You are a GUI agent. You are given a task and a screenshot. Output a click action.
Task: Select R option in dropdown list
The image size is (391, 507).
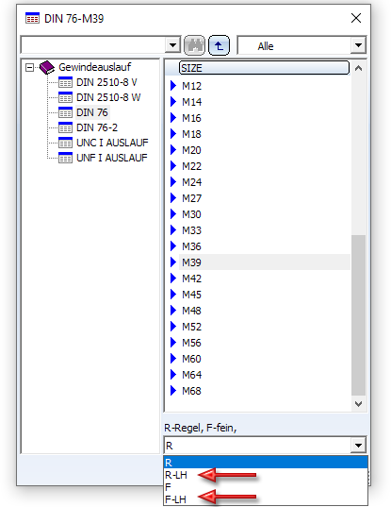click(x=266, y=463)
